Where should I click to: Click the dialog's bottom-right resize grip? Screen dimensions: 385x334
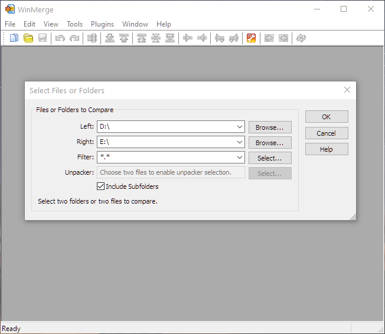tap(353, 217)
